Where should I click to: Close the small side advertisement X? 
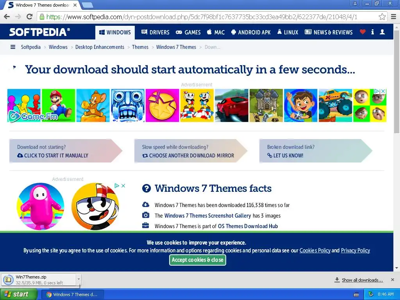(123, 186)
